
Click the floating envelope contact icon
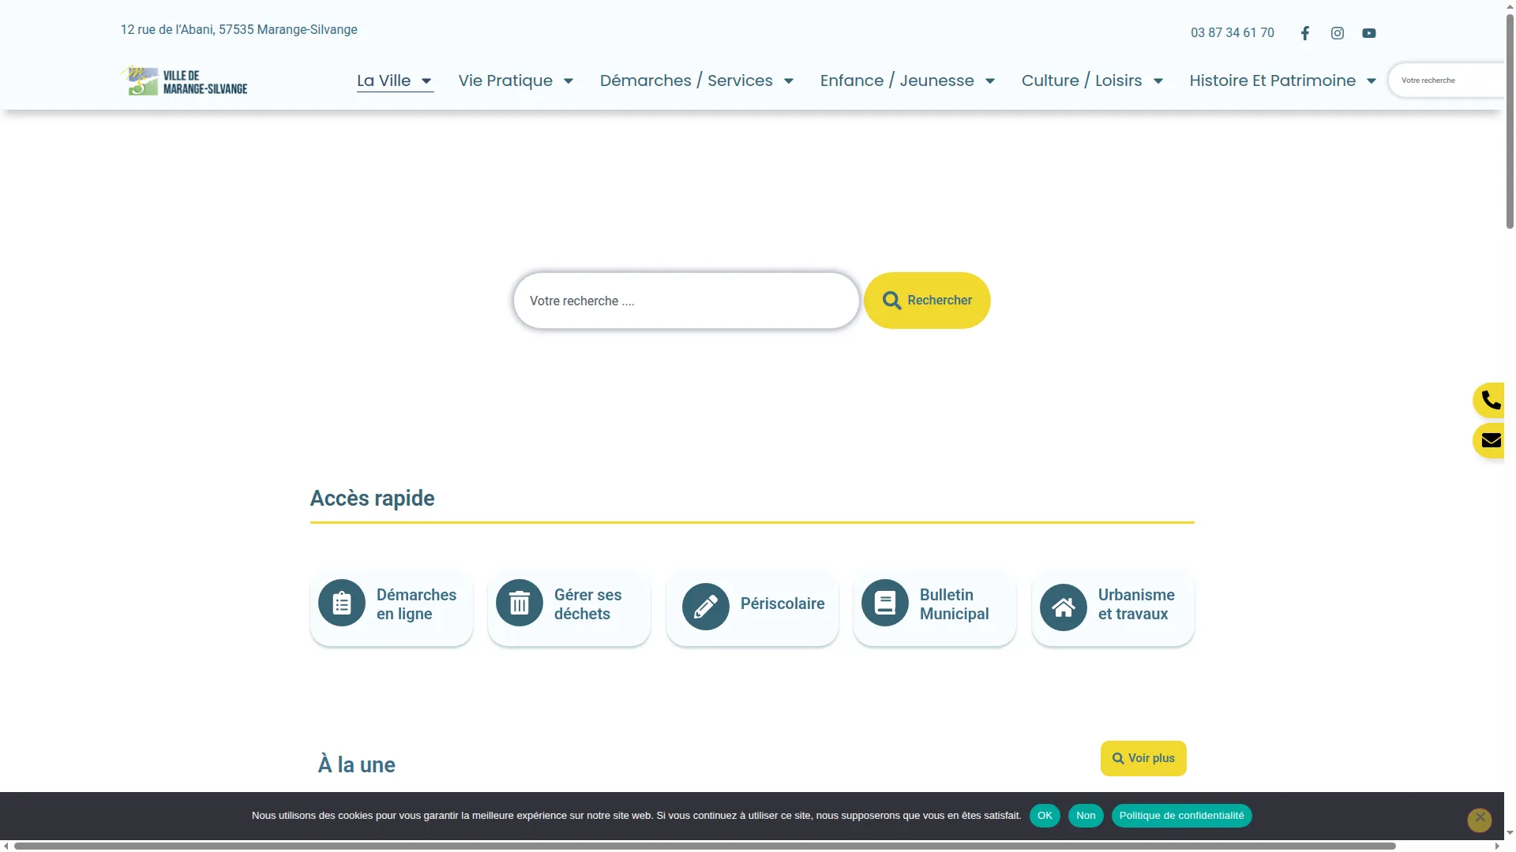[x=1491, y=441]
